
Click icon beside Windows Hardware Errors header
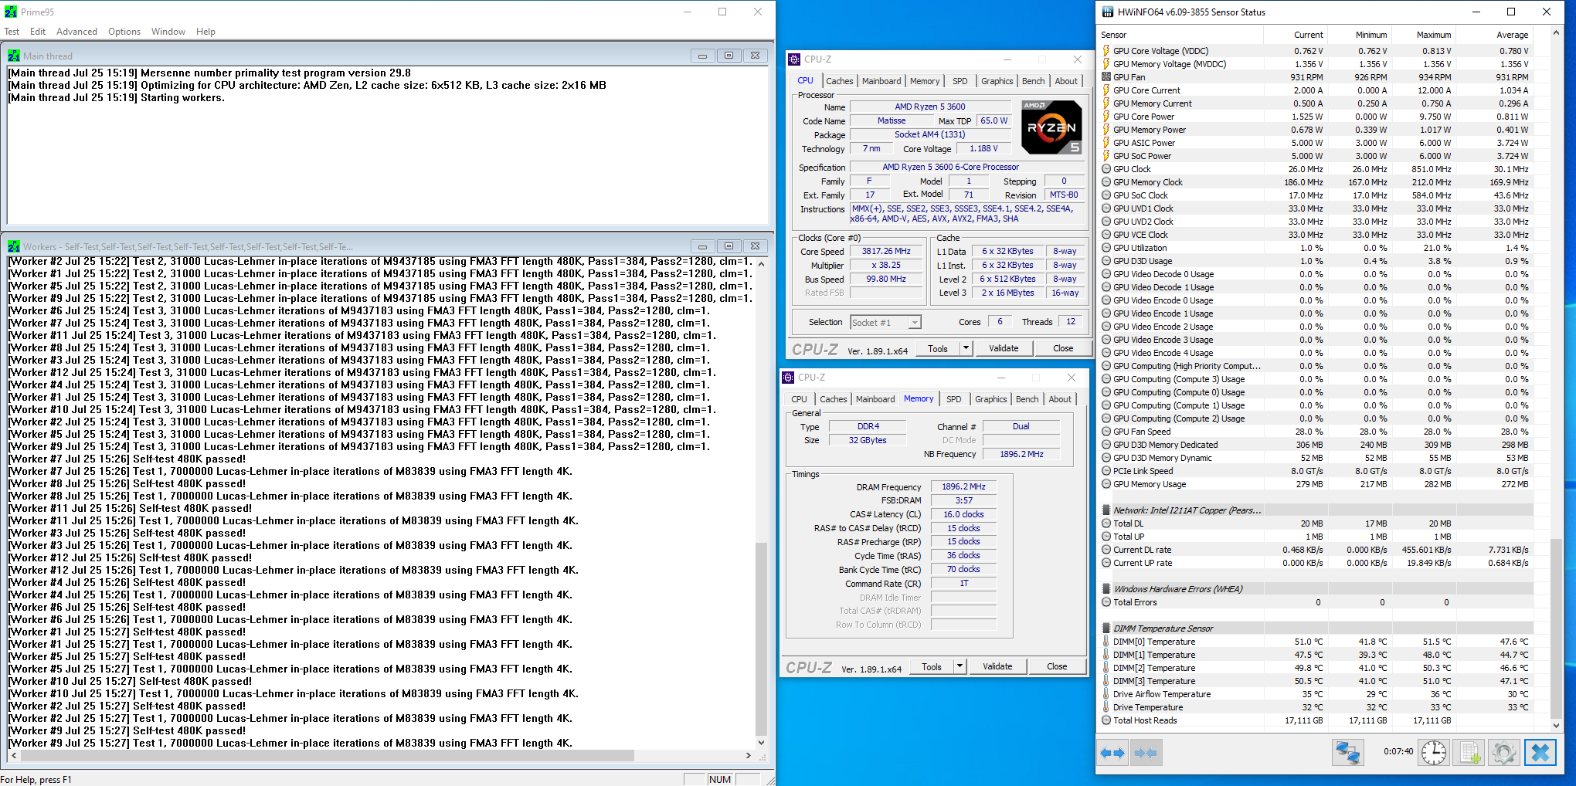[1106, 589]
